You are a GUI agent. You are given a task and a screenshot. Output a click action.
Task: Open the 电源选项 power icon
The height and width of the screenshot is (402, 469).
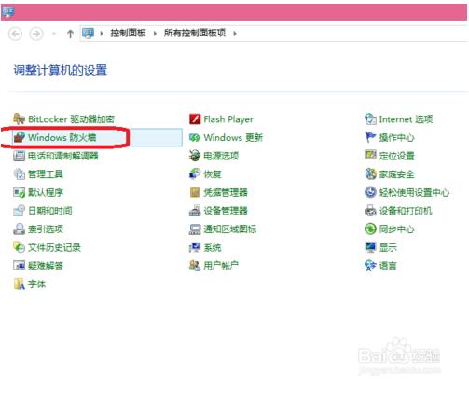point(195,156)
